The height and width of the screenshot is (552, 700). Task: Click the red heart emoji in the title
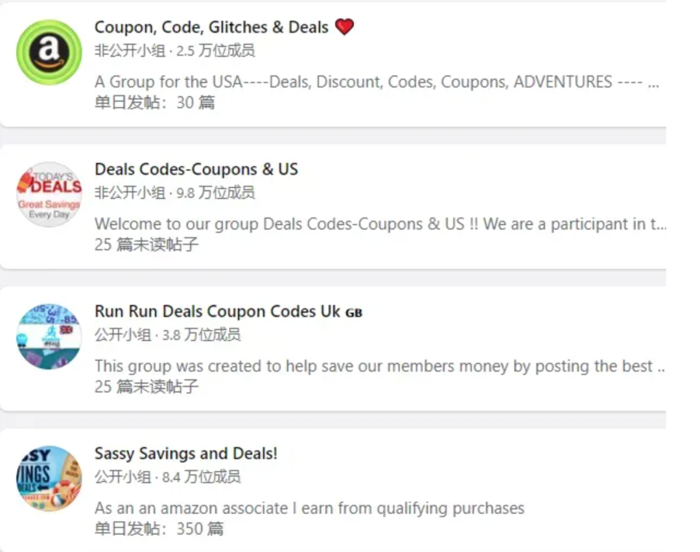pyautogui.click(x=344, y=27)
